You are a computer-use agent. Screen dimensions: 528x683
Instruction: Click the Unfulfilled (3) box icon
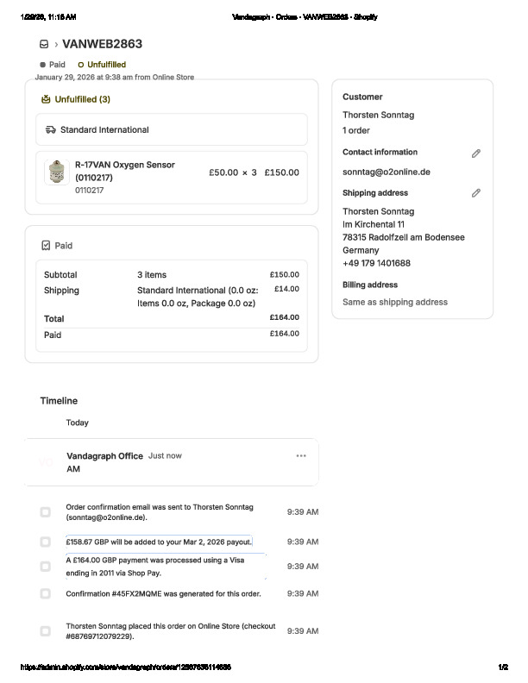(46, 99)
